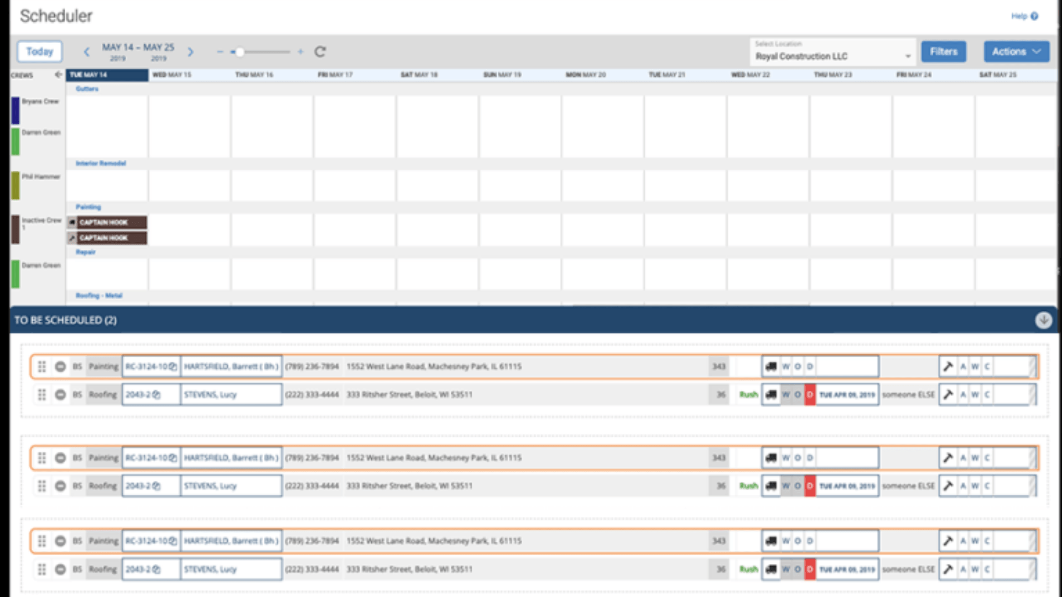Advance to next date range arrow
The image size is (1062, 597).
[190, 52]
